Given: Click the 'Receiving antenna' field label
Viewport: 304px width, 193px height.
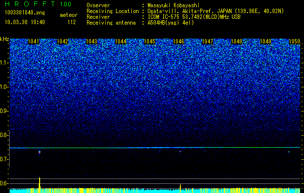Looking at the screenshot, I should coord(111,23).
